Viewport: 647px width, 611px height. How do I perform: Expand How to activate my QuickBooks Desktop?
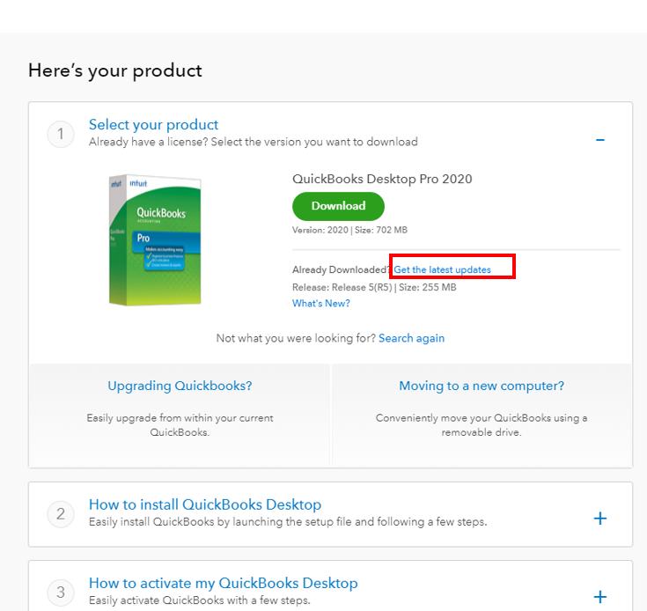tap(600, 597)
